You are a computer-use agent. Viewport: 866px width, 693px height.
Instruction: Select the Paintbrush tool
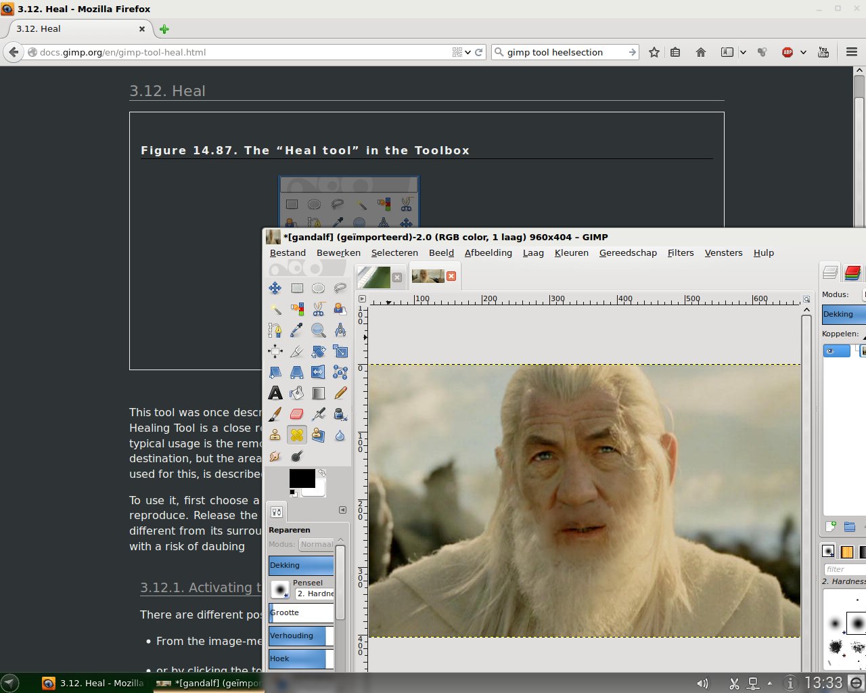coord(275,414)
